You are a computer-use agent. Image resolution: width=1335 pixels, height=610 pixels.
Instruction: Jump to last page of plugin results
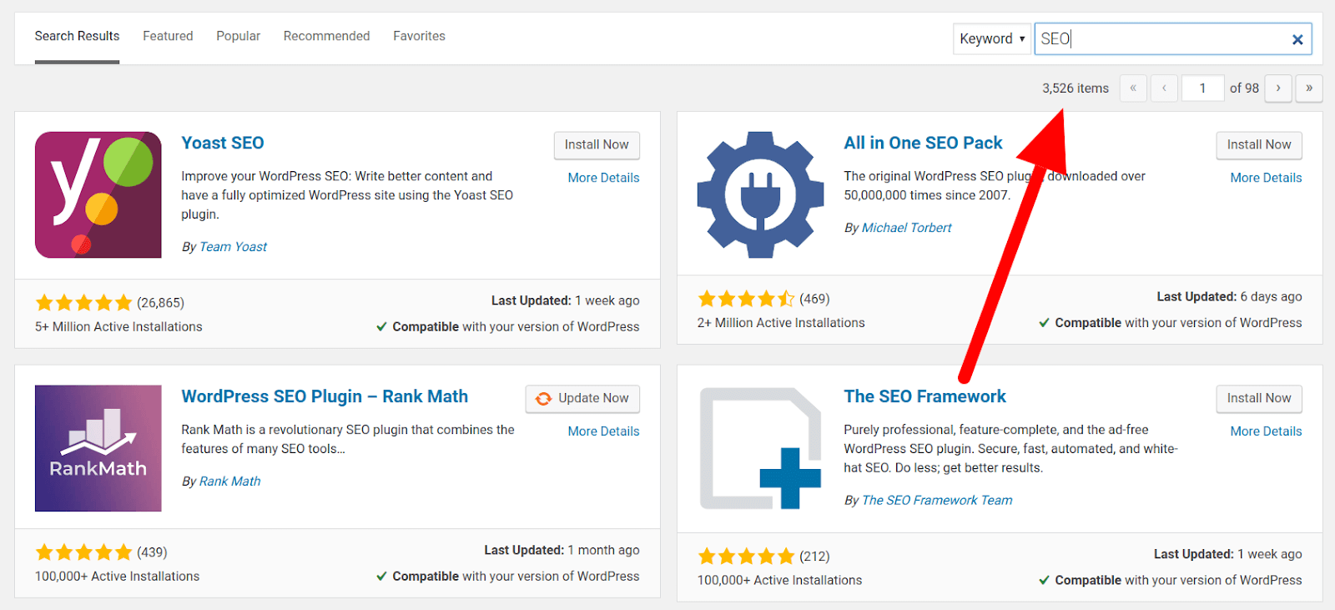(1309, 88)
